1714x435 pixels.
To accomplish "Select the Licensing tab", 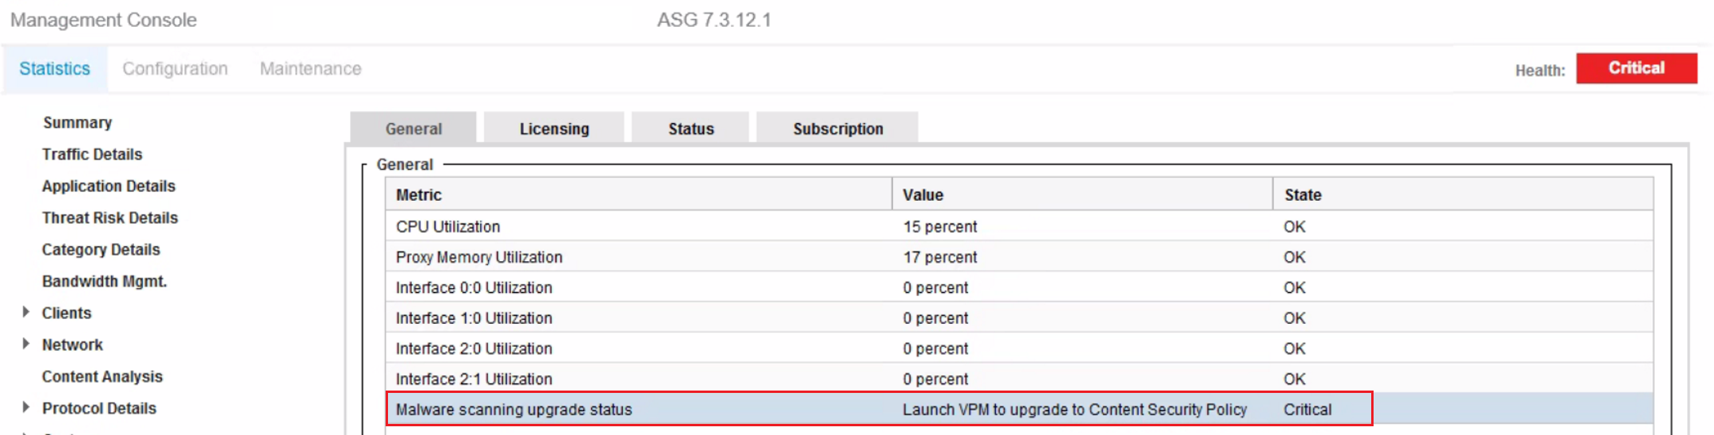I will [x=554, y=129].
